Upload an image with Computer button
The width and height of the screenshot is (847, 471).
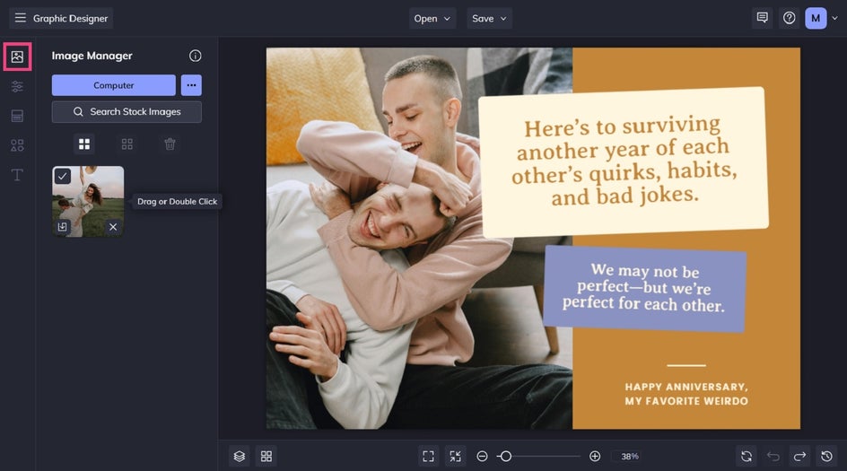113,85
